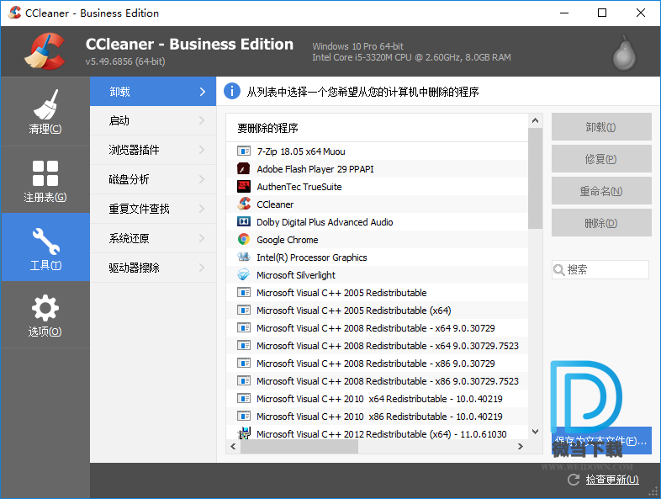Select Visual C++ 2008 x86 9.0.30729.7523
Image resolution: width=661 pixels, height=499 pixels.
[377, 381]
